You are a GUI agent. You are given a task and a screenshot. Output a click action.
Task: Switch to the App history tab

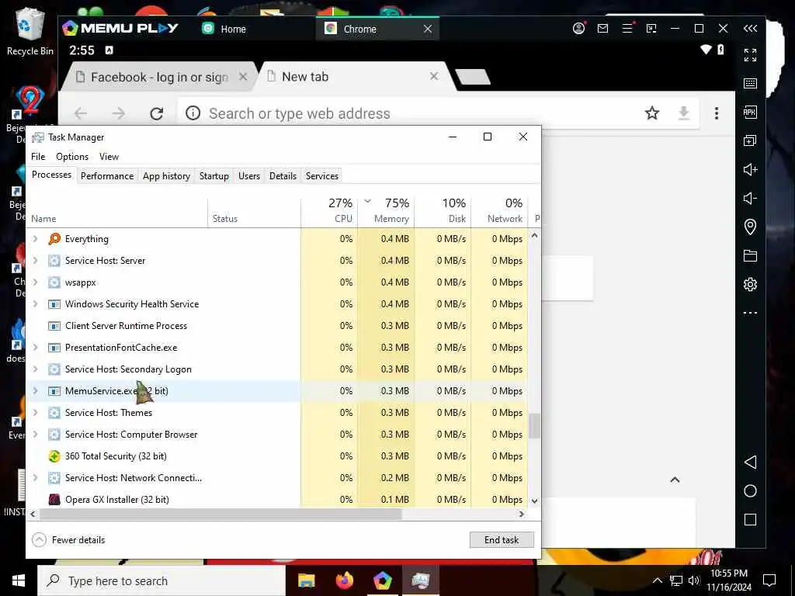pos(166,176)
